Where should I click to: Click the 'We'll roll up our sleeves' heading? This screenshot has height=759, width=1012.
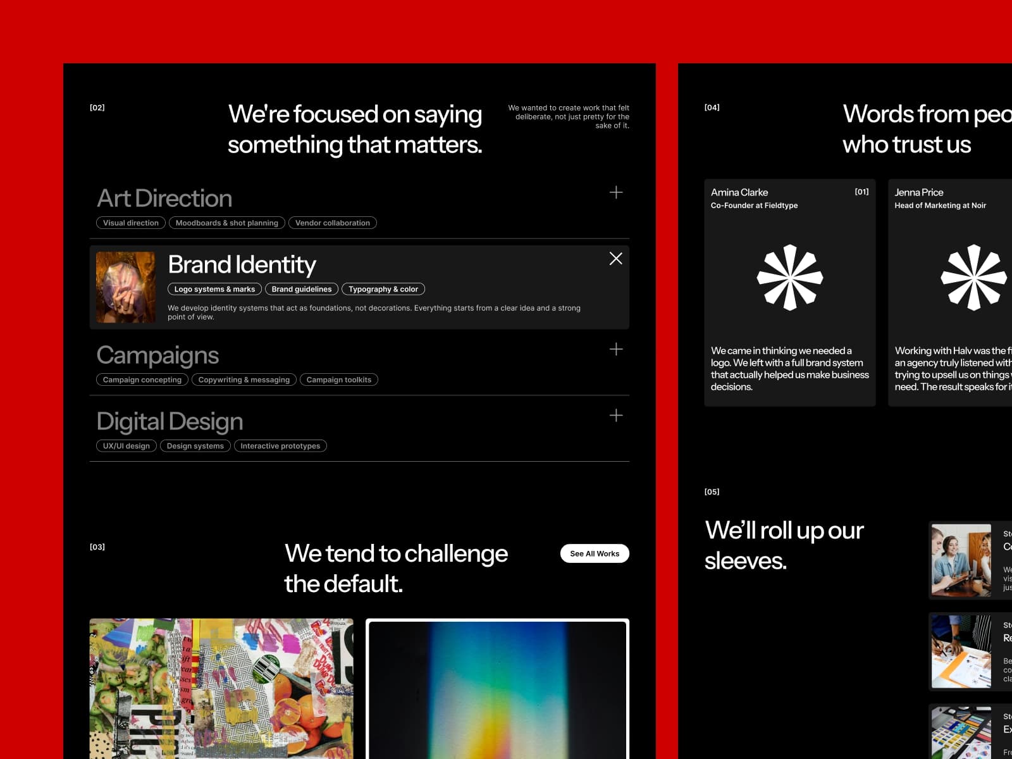click(784, 545)
